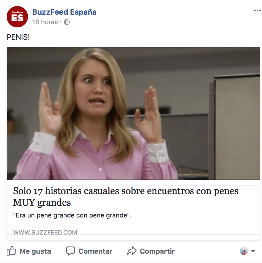Click the Comentar button label
The width and height of the screenshot is (262, 263).
point(95,251)
